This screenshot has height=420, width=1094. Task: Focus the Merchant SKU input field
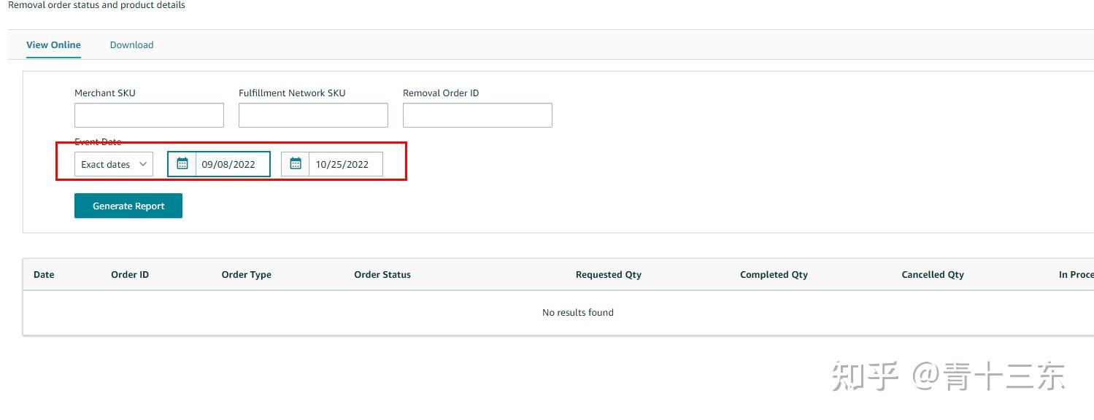149,115
